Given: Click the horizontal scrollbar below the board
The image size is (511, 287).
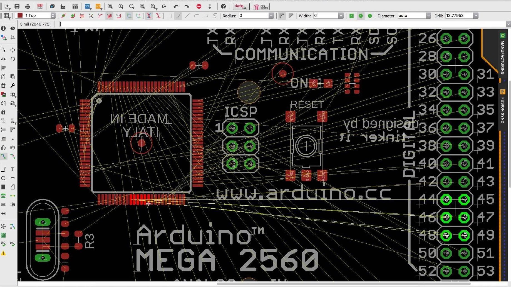Looking at the screenshot, I should (343, 284).
